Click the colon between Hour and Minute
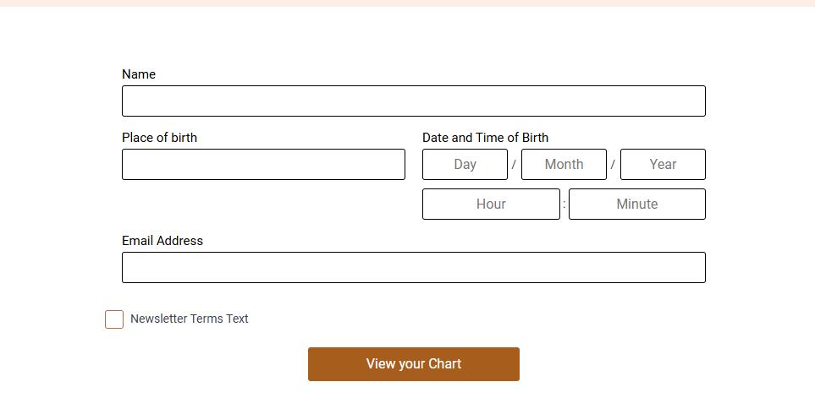815x409 pixels. click(x=564, y=204)
